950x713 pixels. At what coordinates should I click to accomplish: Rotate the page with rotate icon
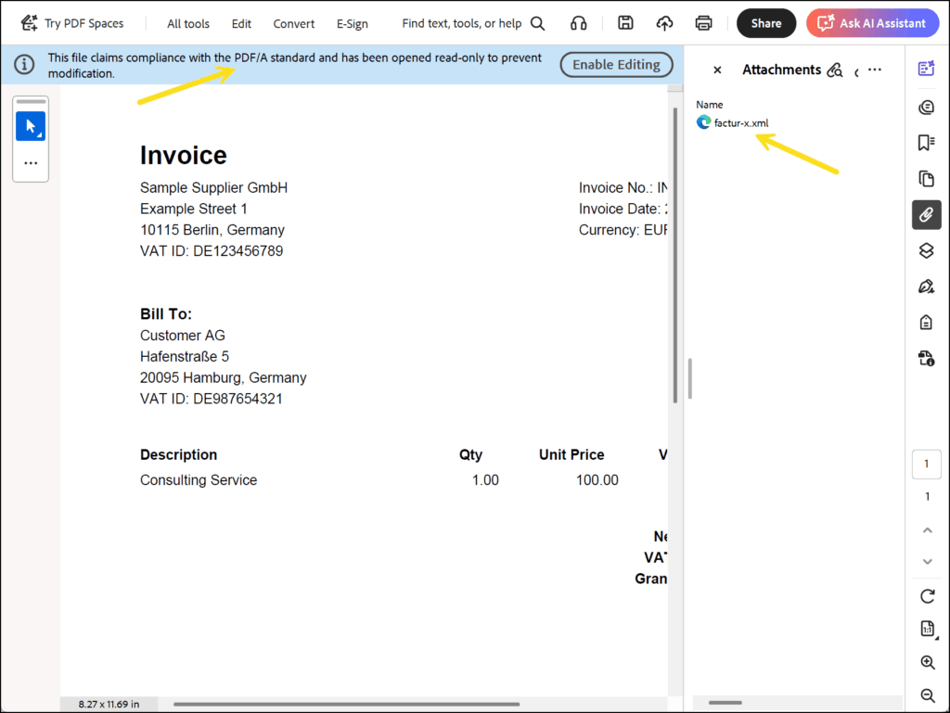pyautogui.click(x=926, y=595)
